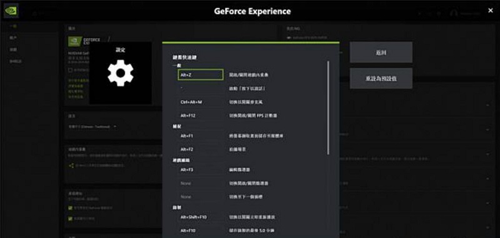This screenshot has width=500, height=238.
Task: Select the Alt+F2 shortcut field
Action: 201,149
